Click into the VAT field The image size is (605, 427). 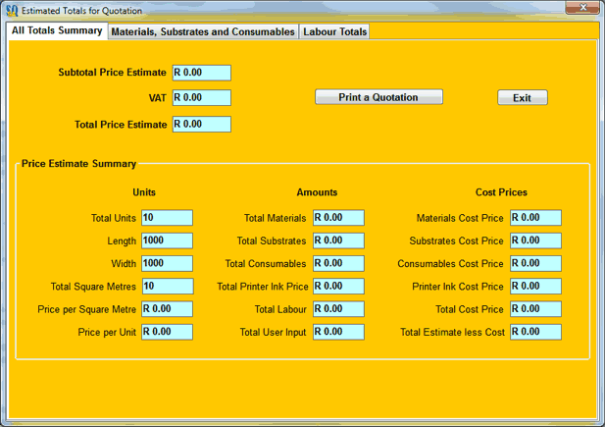coord(201,98)
